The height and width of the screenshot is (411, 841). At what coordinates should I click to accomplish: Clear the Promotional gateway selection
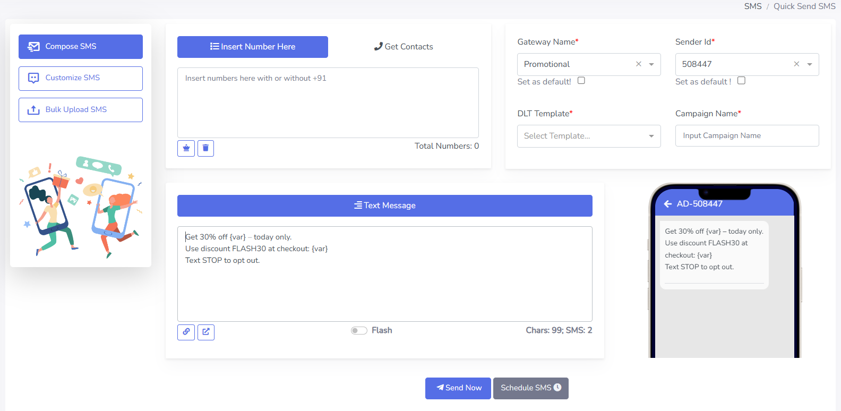[639, 64]
